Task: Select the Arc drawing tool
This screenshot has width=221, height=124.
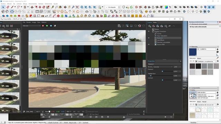Action: tap(19, 7)
